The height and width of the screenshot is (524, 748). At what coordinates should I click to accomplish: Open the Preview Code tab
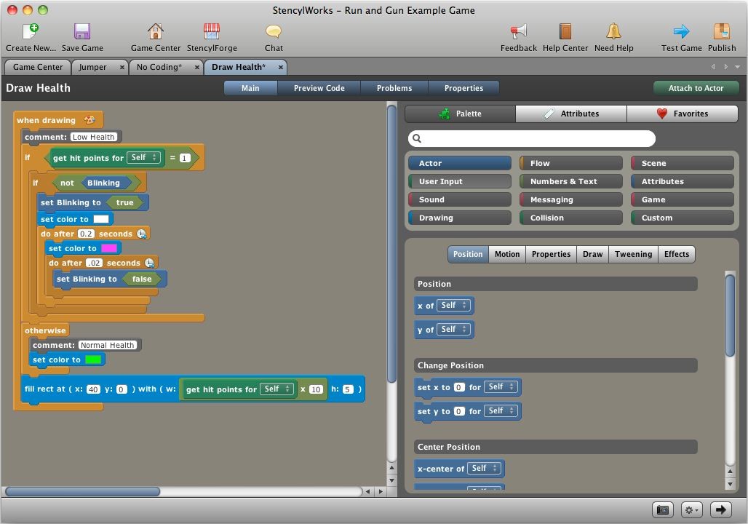[319, 88]
